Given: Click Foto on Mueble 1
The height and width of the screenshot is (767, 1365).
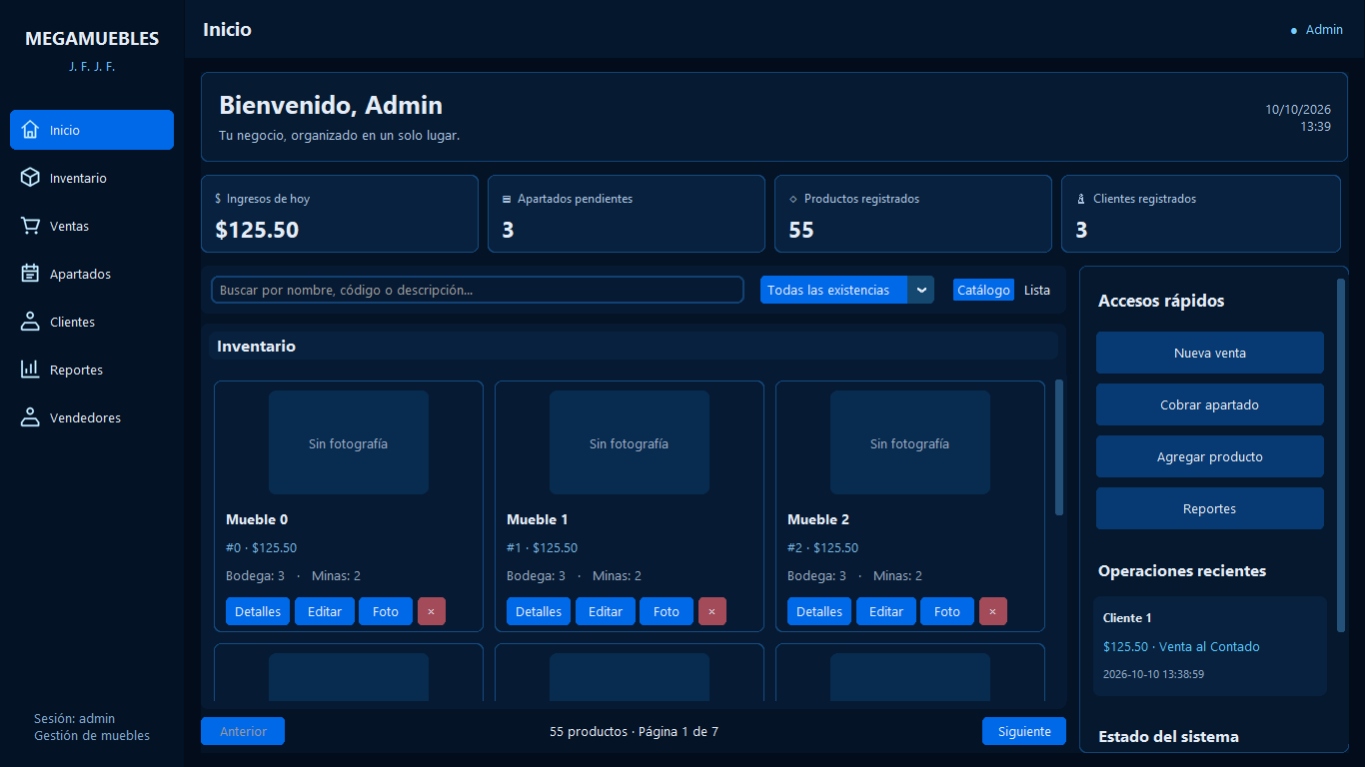Looking at the screenshot, I should click(x=667, y=611).
